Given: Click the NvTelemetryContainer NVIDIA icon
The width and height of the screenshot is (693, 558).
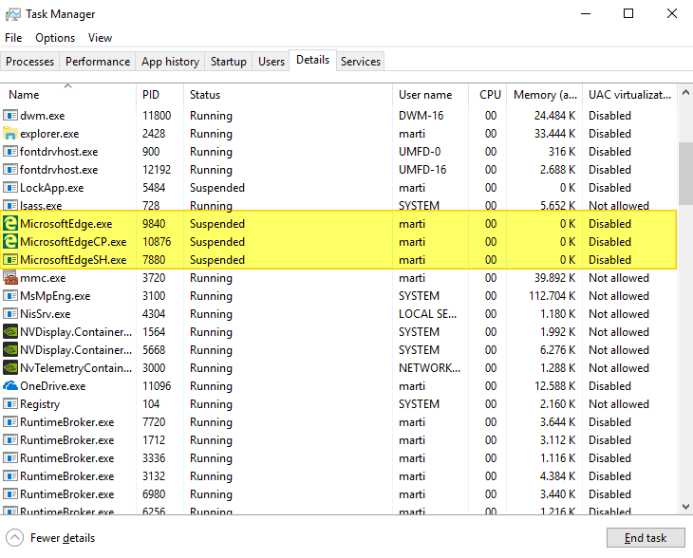Looking at the screenshot, I should click(x=9, y=368).
